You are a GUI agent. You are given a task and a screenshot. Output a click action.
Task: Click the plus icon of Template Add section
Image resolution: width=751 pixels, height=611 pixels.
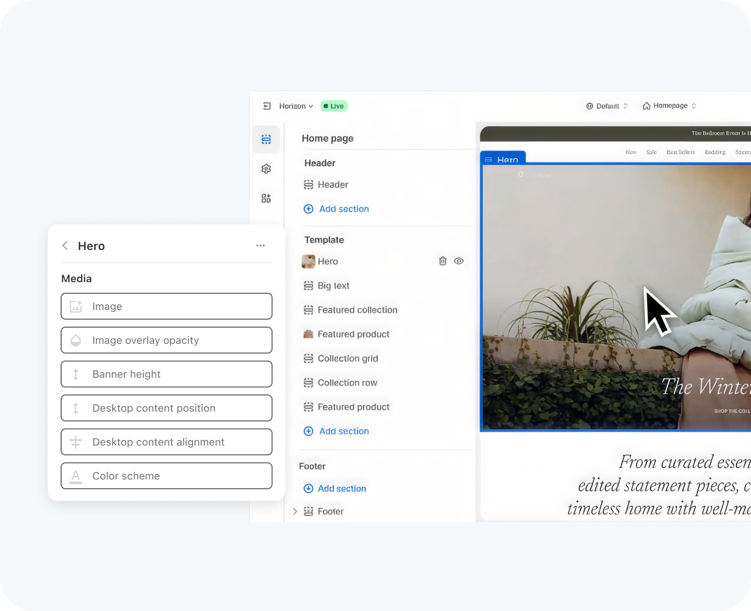point(308,431)
